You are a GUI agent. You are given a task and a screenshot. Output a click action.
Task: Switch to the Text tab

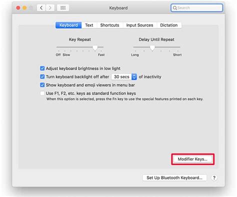point(89,25)
